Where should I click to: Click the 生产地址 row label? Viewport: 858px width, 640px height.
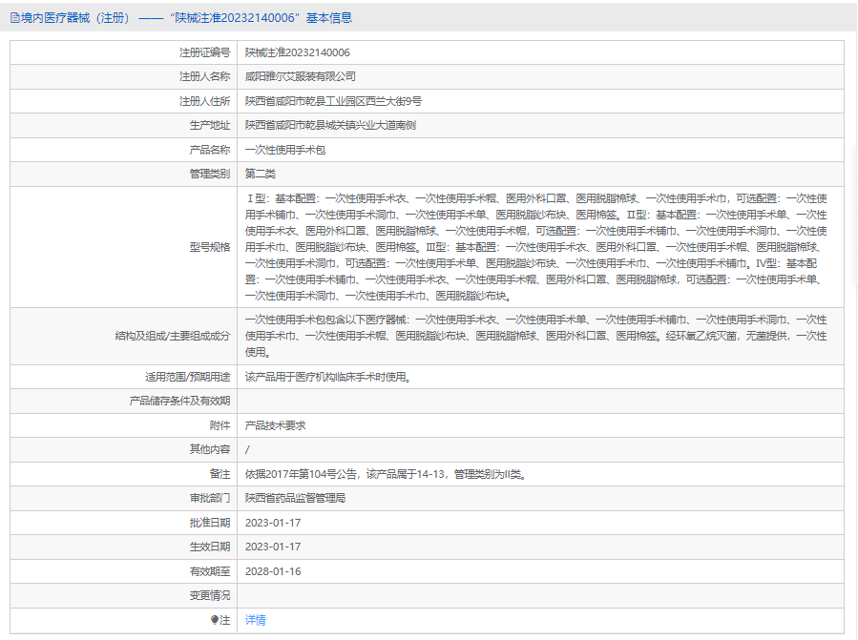click(x=210, y=125)
